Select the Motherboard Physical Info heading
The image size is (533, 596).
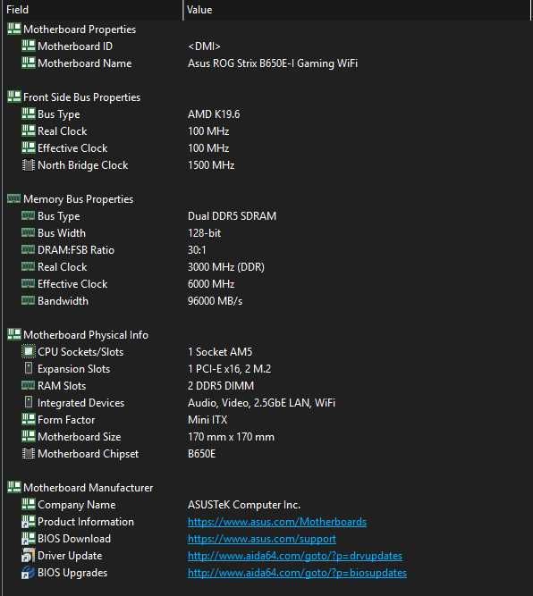[x=86, y=335]
